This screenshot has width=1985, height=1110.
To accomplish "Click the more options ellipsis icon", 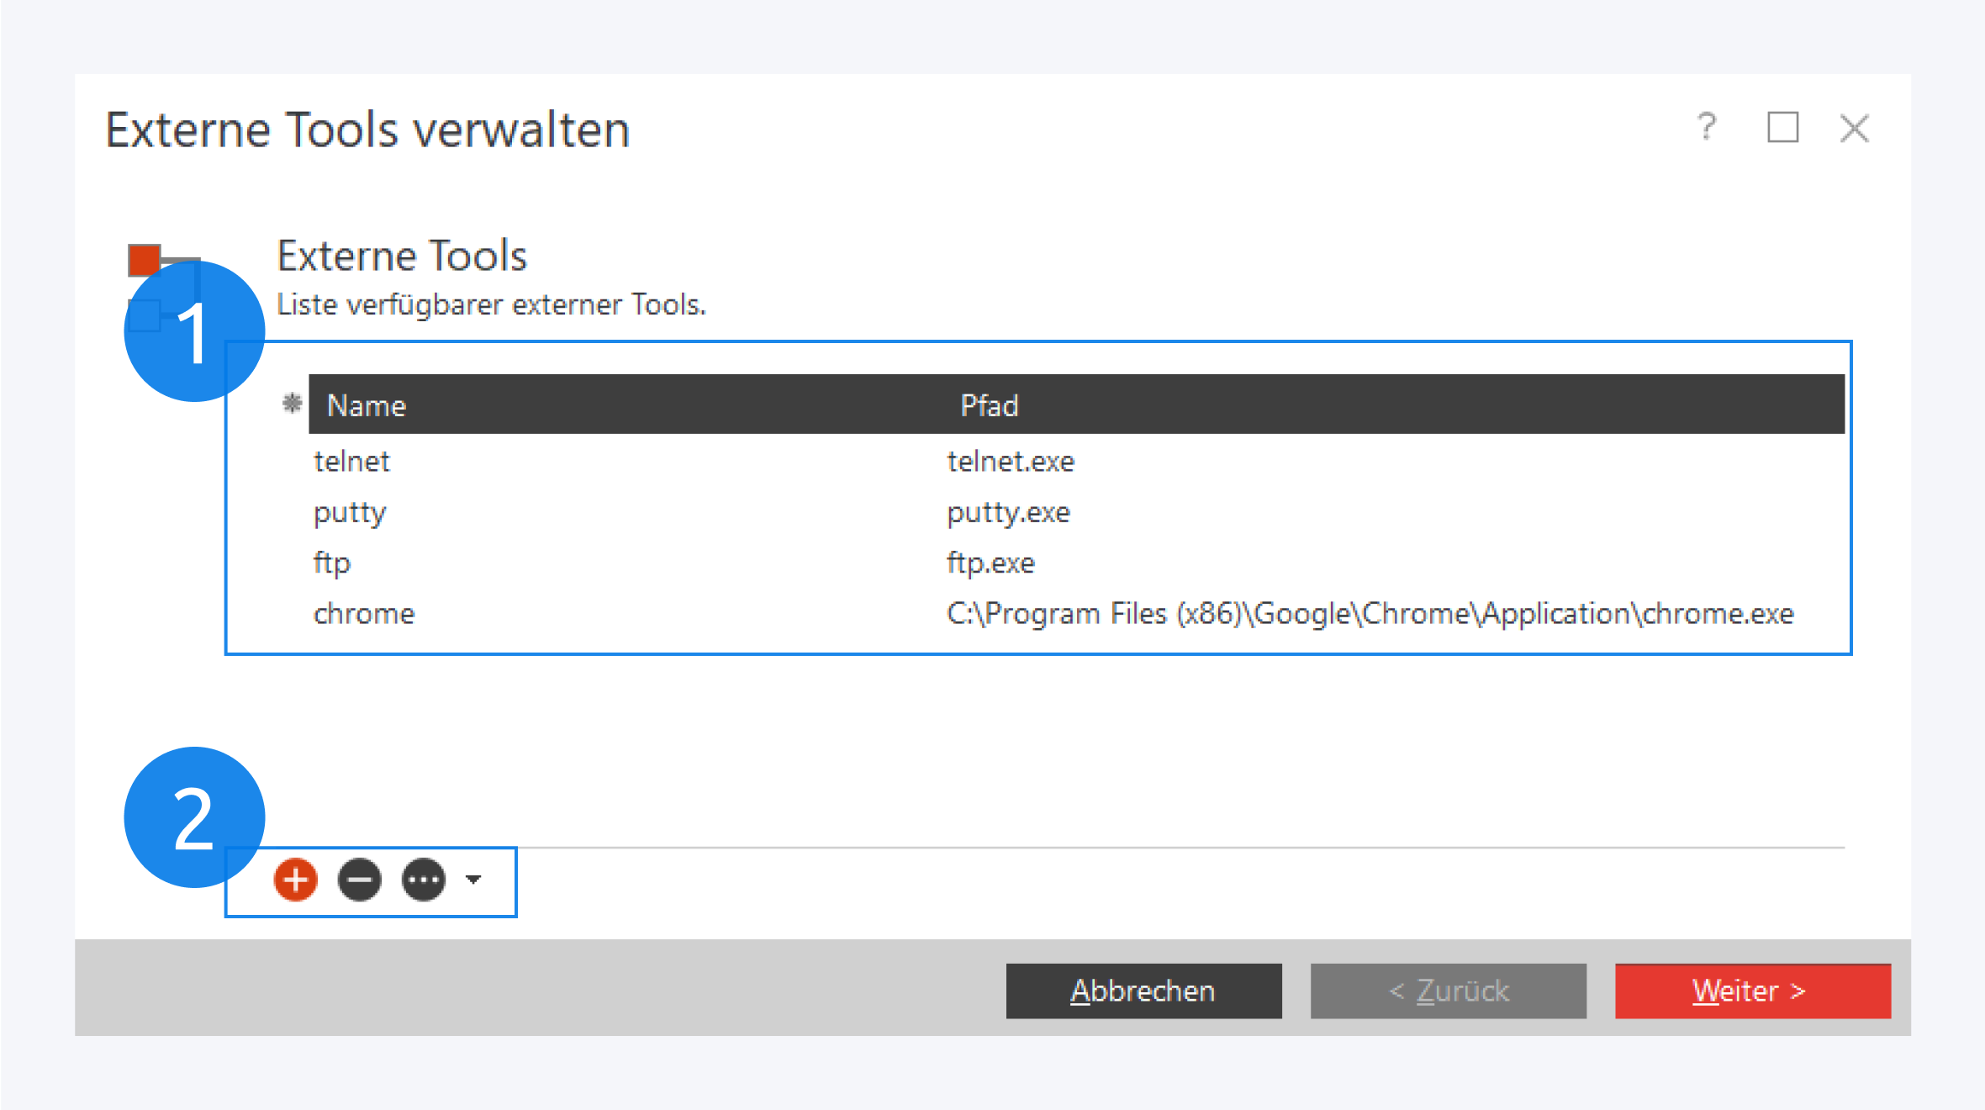I will click(x=423, y=880).
